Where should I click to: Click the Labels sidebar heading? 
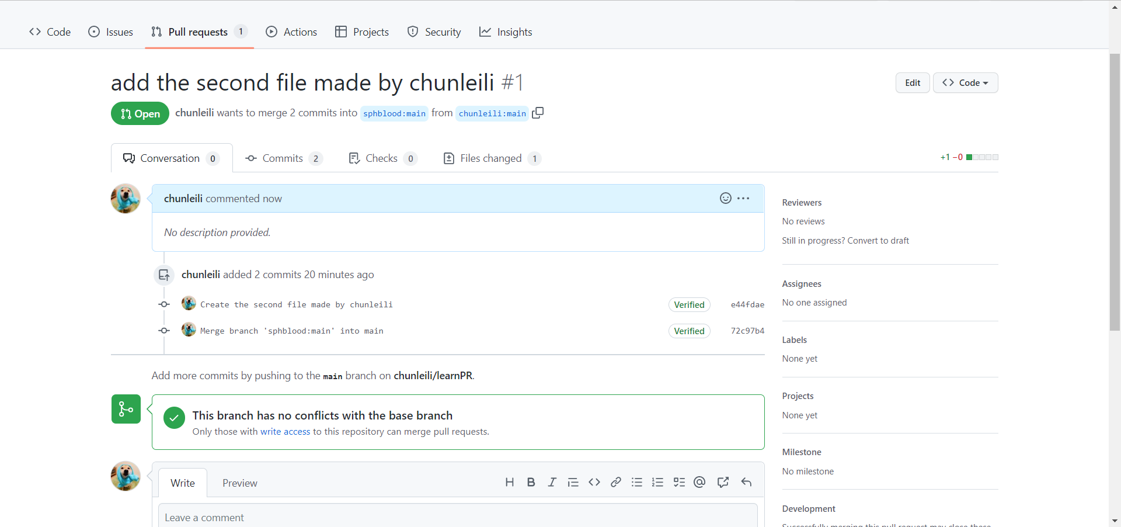coord(795,340)
